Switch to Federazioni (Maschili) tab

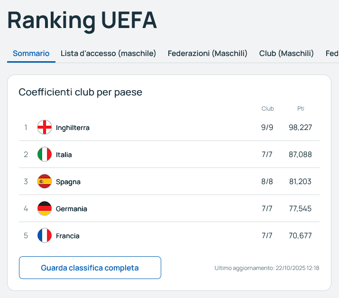point(208,53)
